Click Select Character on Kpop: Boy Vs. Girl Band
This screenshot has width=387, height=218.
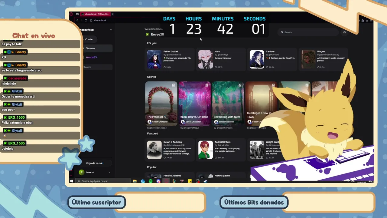click(x=191, y=122)
